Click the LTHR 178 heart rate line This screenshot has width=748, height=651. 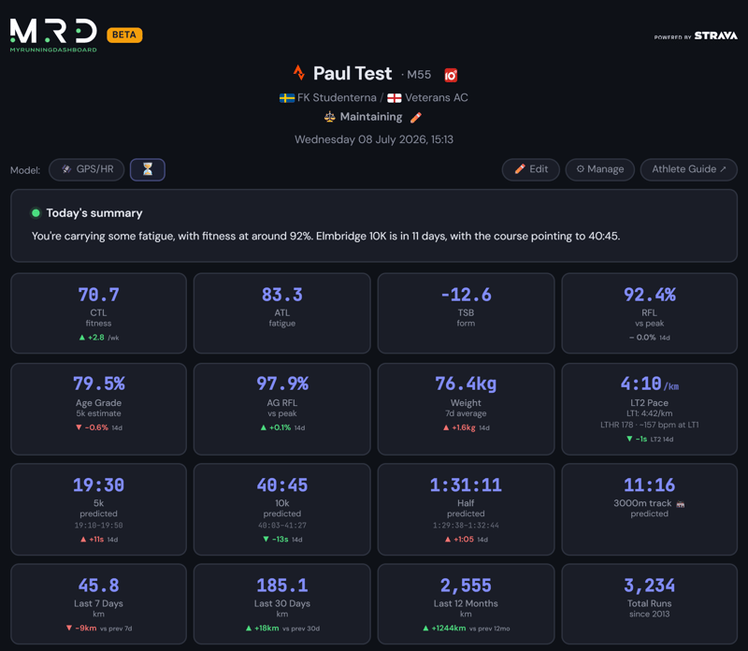tap(650, 425)
